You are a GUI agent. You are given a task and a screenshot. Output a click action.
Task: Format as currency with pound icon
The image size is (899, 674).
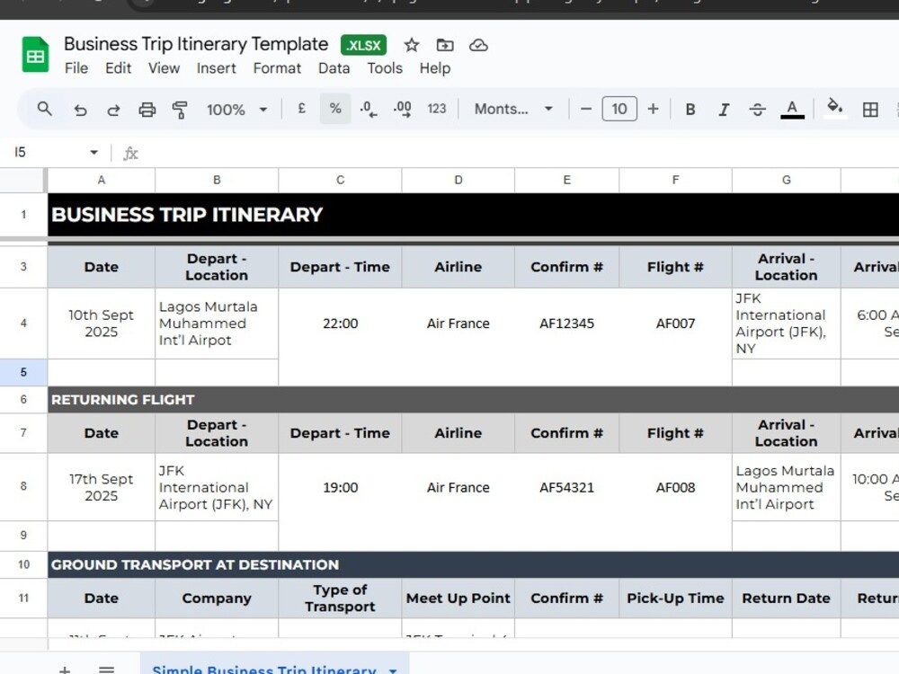301,109
